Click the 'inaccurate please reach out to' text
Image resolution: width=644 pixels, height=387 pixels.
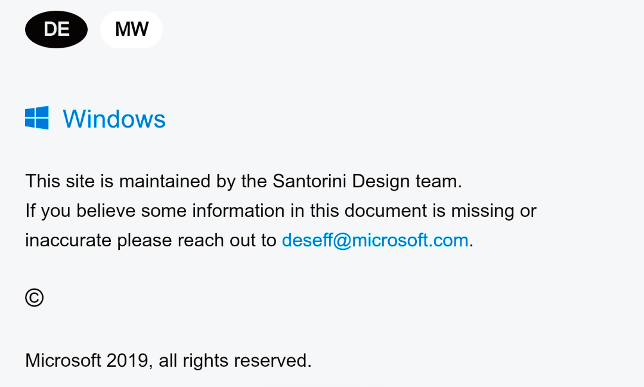tap(151, 240)
